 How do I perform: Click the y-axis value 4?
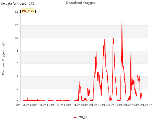click(x=17, y=76)
